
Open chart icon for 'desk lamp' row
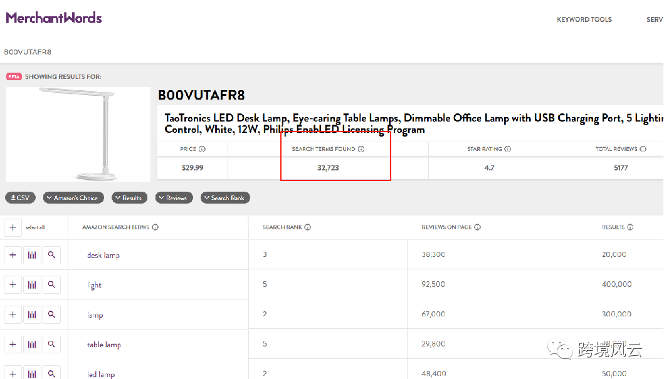coord(32,255)
